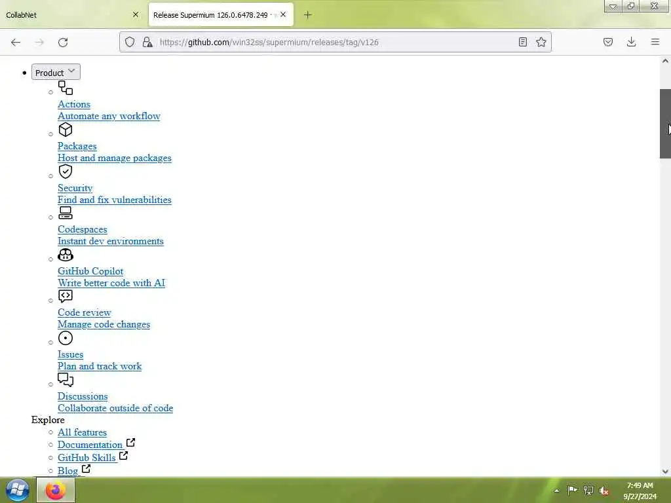Follow Collaborate outside of code link

coord(115,409)
